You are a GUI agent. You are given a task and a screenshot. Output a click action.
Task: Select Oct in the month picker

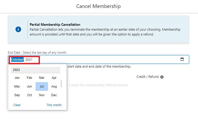pyautogui.click(x=29, y=95)
